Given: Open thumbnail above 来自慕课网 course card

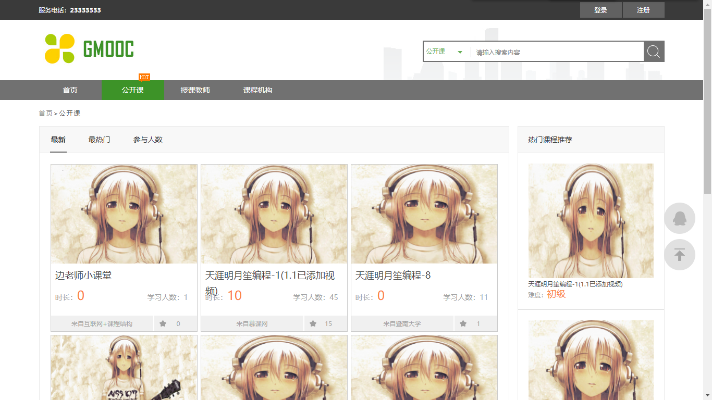Looking at the screenshot, I should click(x=274, y=214).
